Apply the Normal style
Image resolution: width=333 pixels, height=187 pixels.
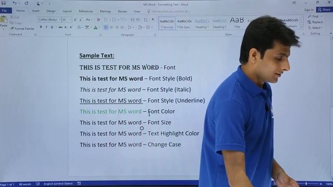167,23
